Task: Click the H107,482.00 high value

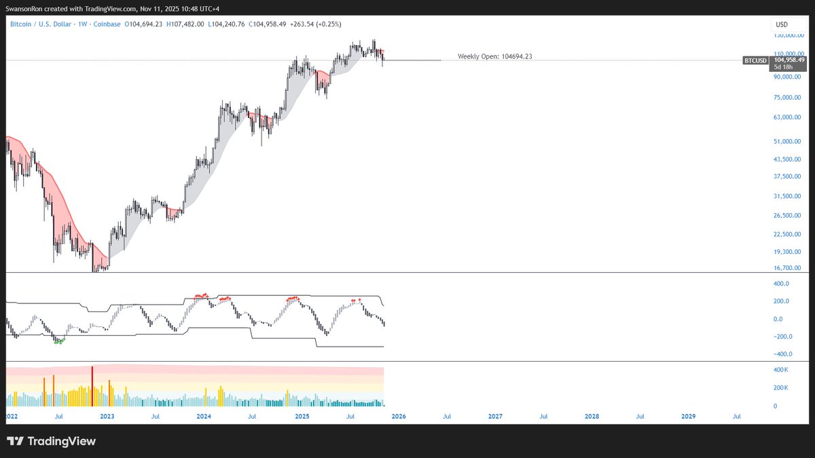Action: tap(185, 24)
